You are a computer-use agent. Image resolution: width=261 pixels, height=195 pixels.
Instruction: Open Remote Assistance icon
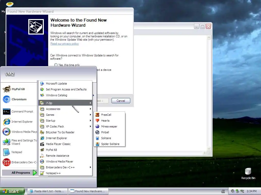point(42,156)
